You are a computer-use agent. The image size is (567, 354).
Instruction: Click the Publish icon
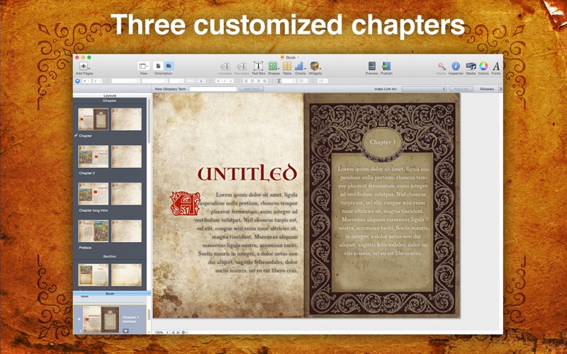pyautogui.click(x=386, y=66)
